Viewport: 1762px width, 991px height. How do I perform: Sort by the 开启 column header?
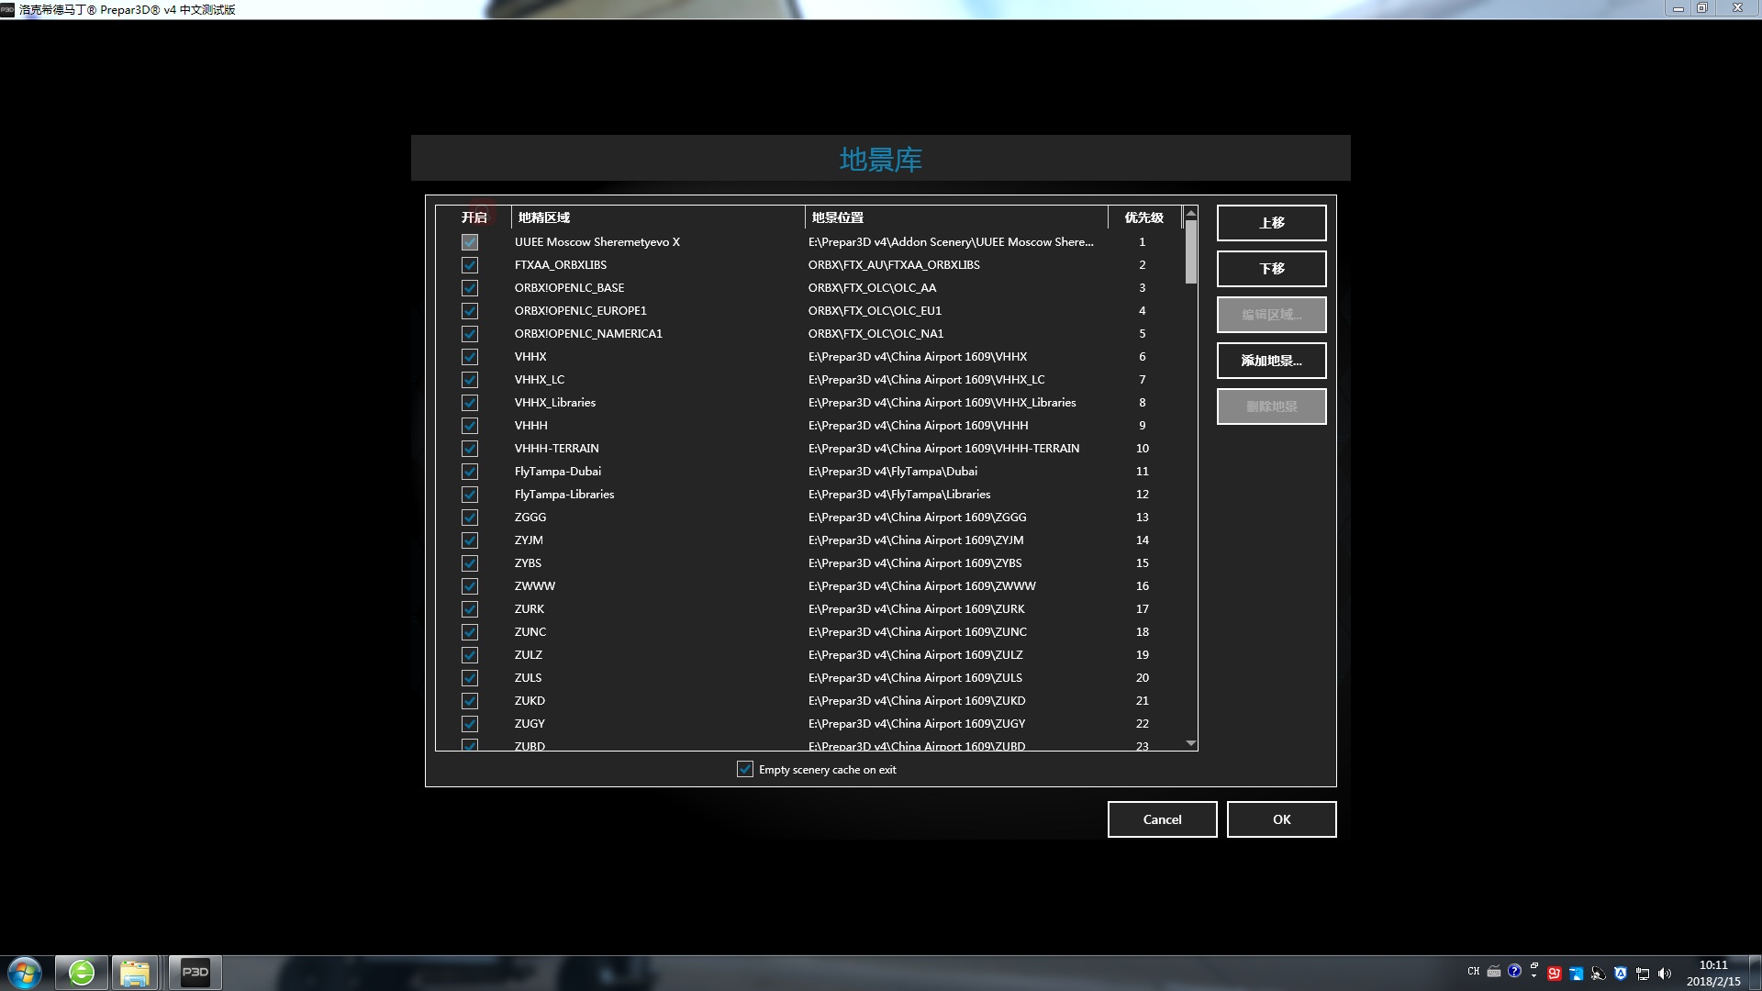click(x=474, y=217)
